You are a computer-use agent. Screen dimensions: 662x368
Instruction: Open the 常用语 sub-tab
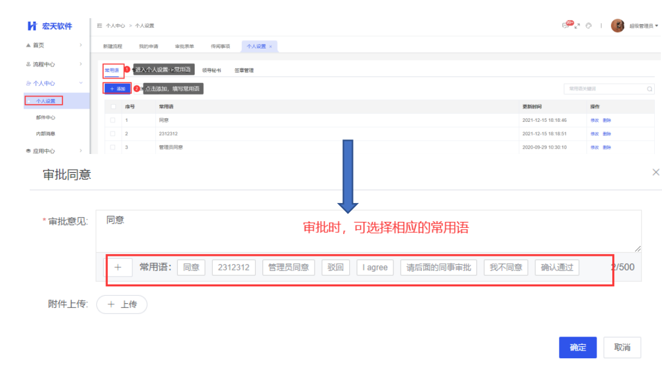coord(112,70)
